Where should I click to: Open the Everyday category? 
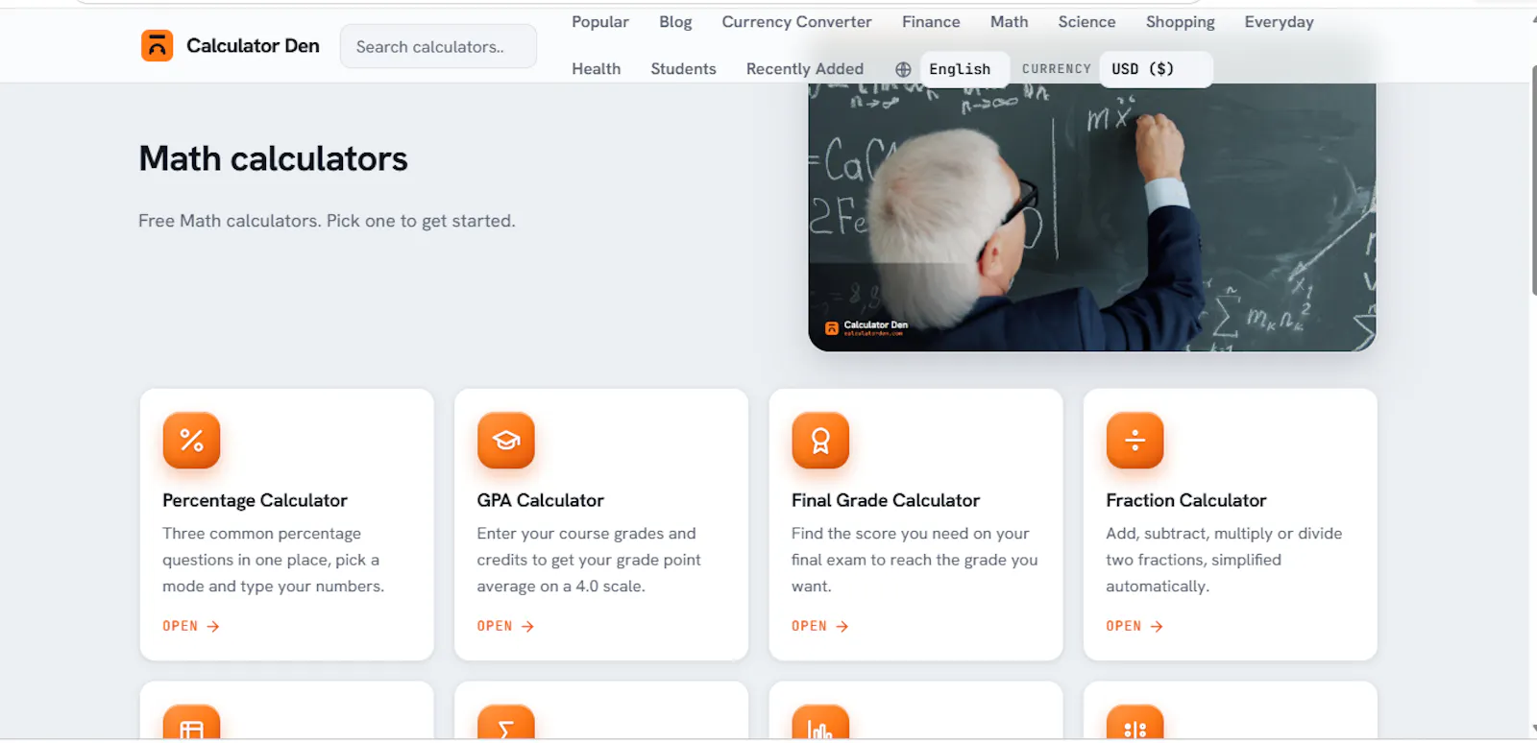[1279, 22]
